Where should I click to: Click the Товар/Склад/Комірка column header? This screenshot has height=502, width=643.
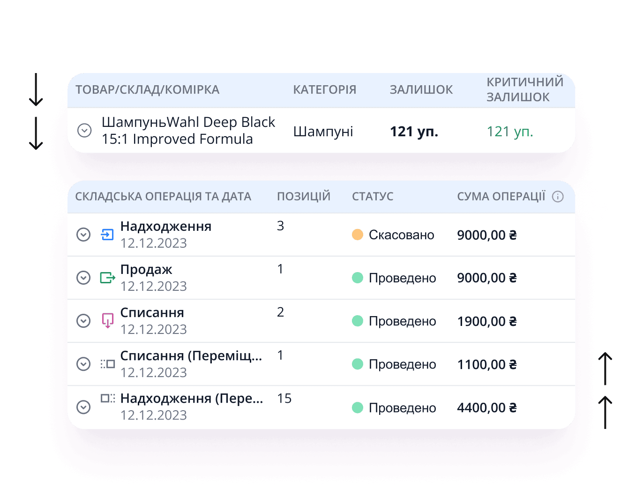point(147,90)
